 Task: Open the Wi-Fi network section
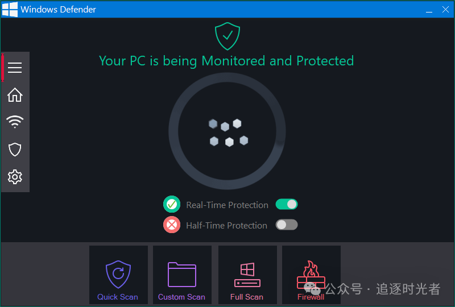click(15, 122)
